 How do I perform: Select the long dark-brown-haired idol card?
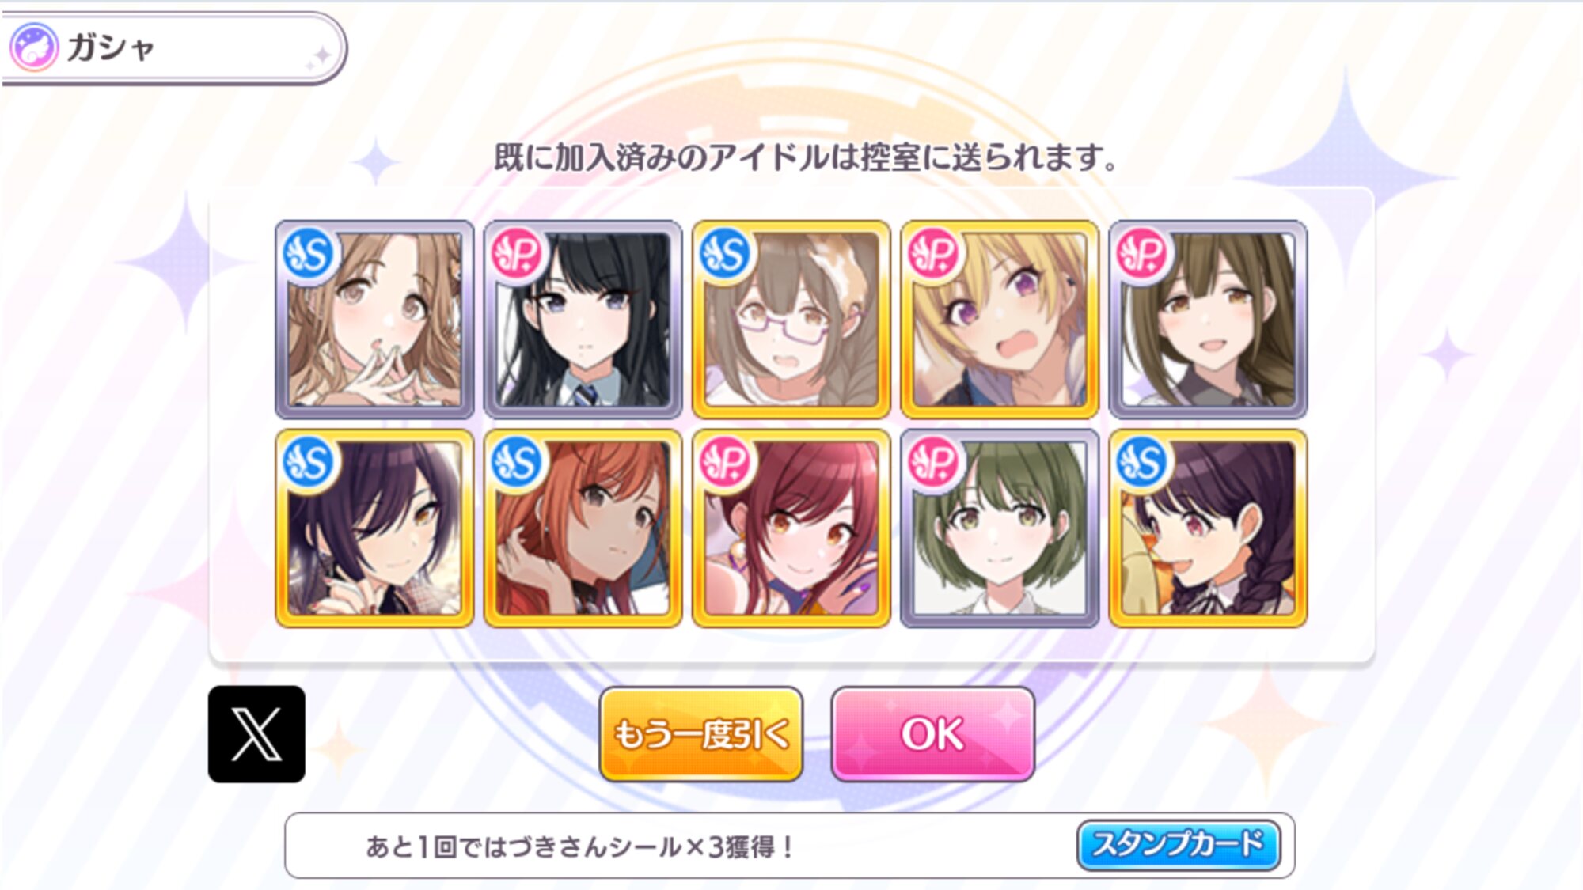coord(1208,320)
